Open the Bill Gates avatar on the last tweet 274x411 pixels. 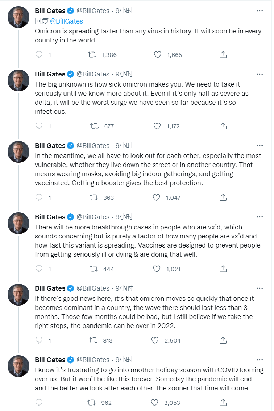click(x=18, y=366)
